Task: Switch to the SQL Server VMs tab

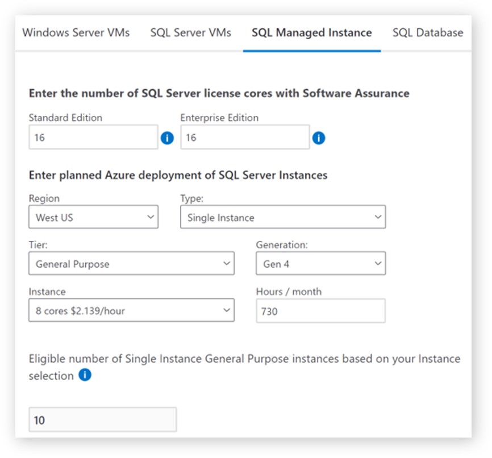Action: coord(190,33)
